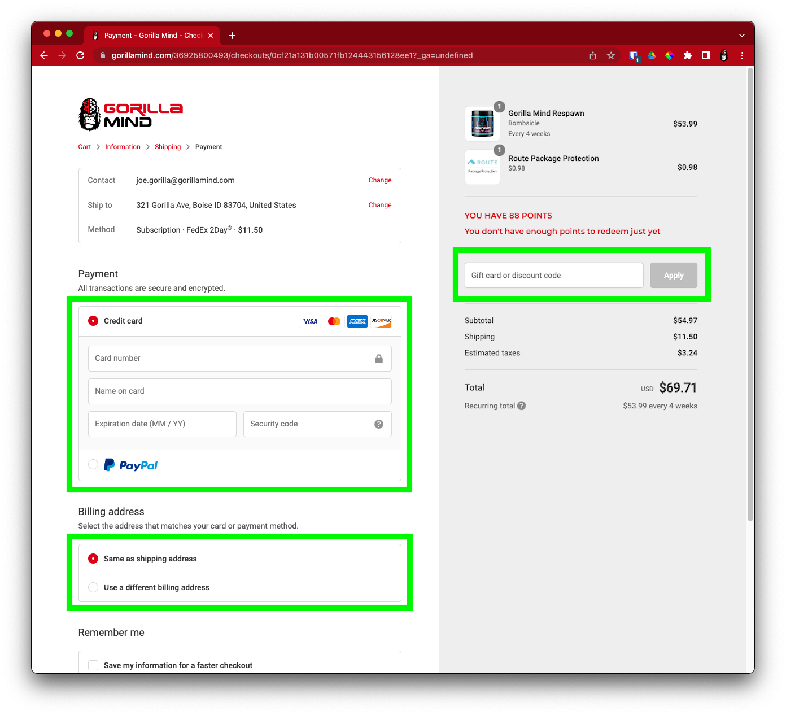The width and height of the screenshot is (786, 715).
Task: Select the PayPal payment option
Action: 94,465
